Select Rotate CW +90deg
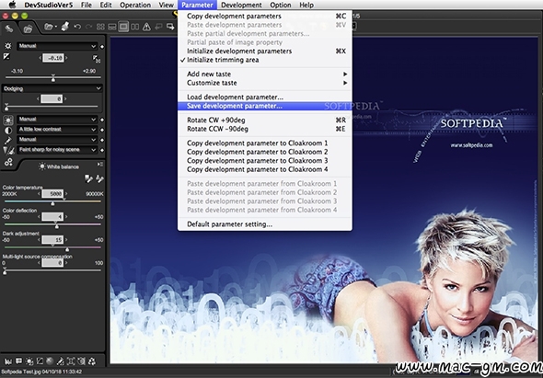Viewport: 543px width, 378px height. point(264,120)
